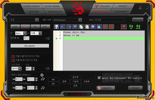Open the Key1 dropdown

pos(25,33)
